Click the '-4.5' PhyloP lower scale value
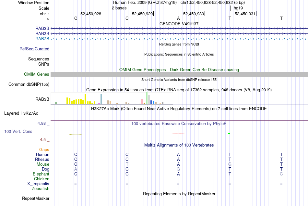 click(42, 140)
